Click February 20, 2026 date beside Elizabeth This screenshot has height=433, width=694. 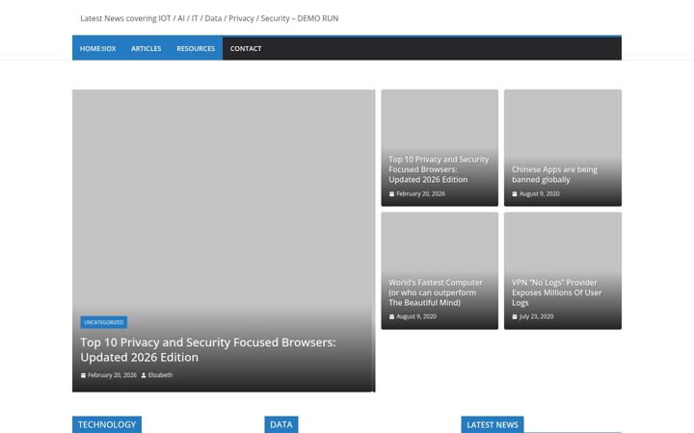tap(112, 375)
